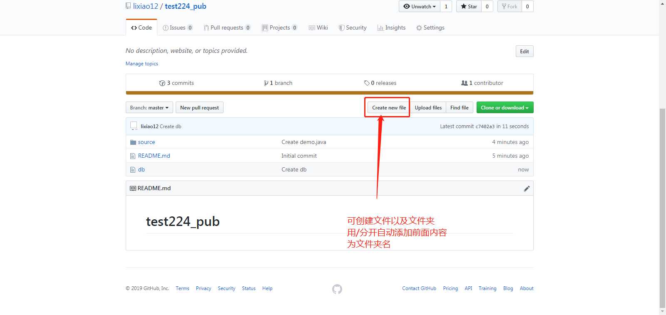
Task: Click Edit description button
Action: [524, 52]
